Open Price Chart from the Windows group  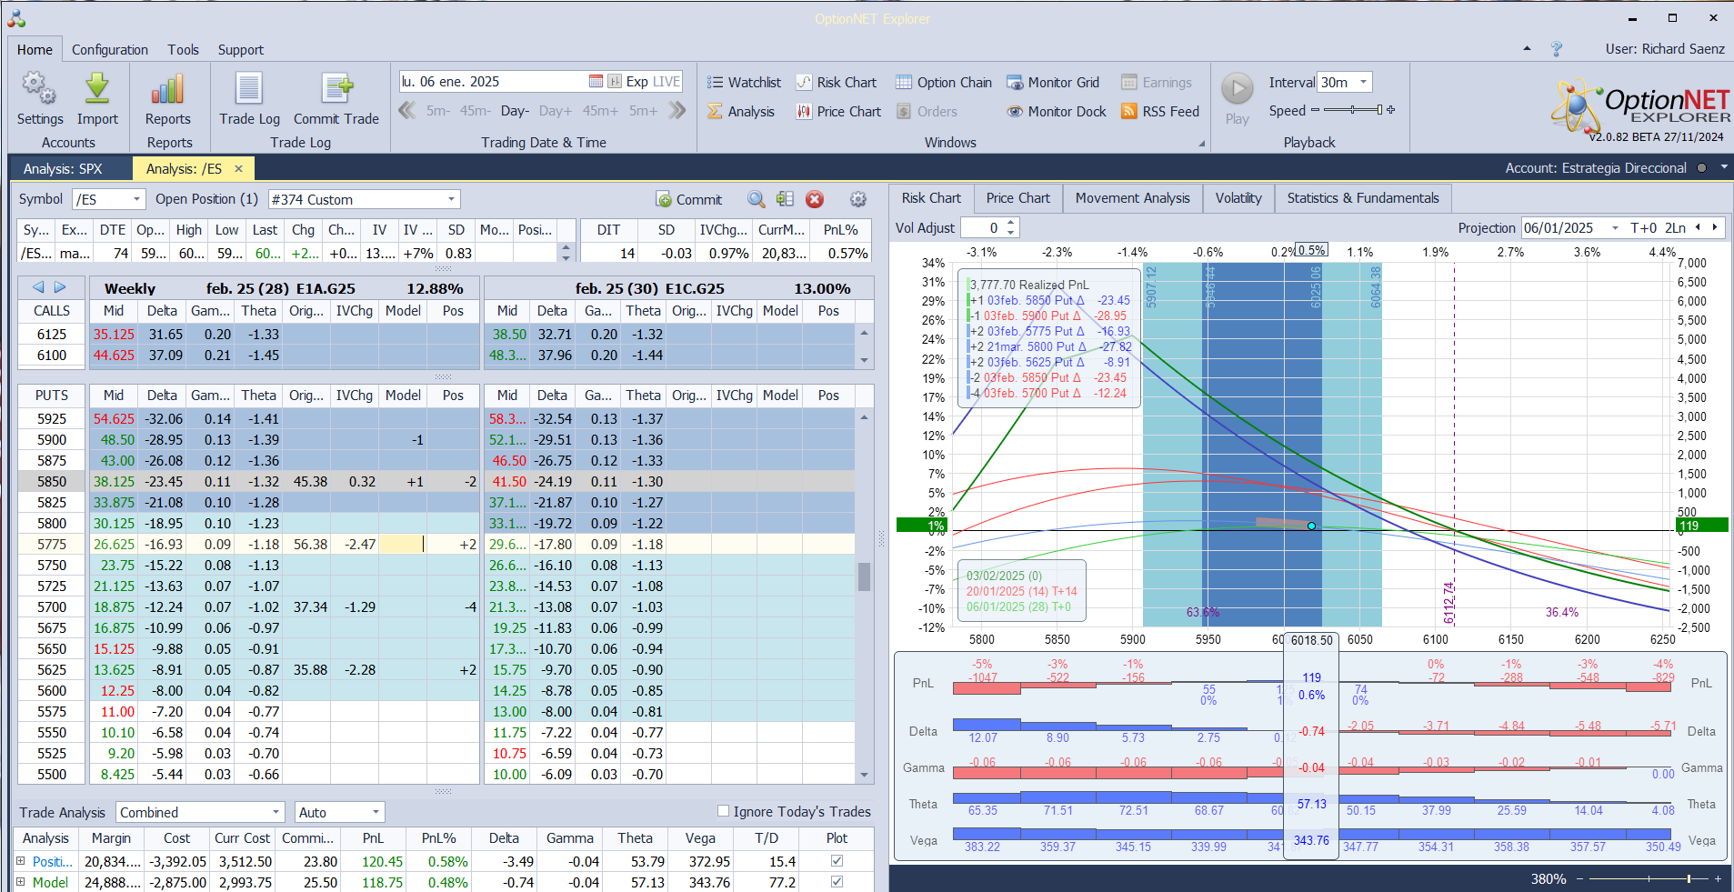tap(839, 112)
